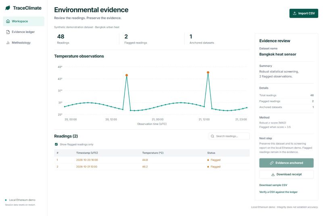Select the 2026-10-21 13:00 timestamp cell
The width and height of the screenshot is (325, 216).
coord(87,167)
